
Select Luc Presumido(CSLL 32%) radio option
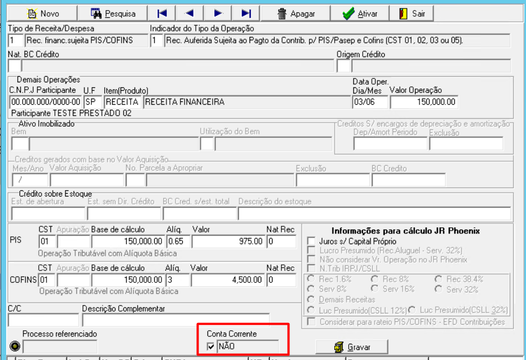click(x=412, y=310)
